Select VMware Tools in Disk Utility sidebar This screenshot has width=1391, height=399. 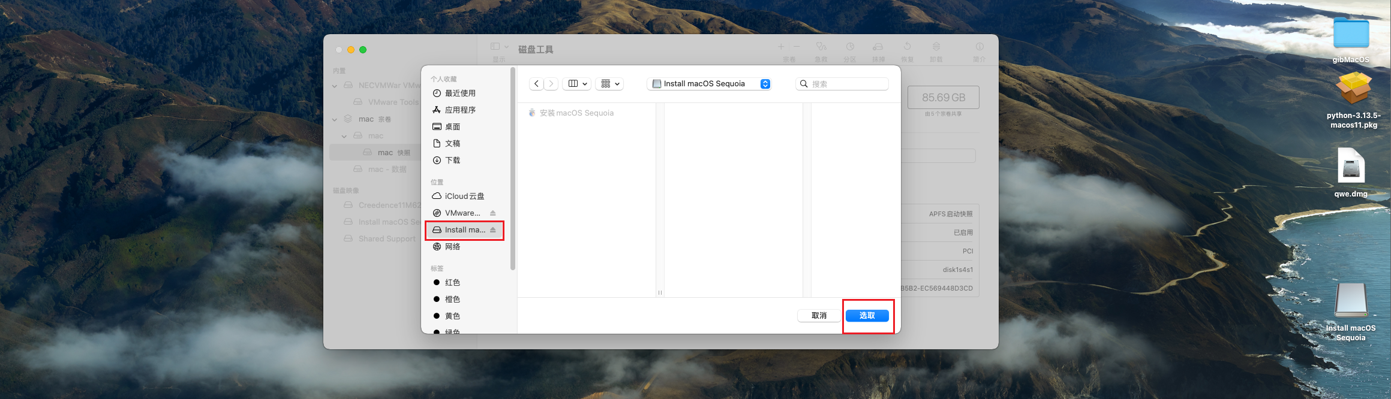point(387,102)
